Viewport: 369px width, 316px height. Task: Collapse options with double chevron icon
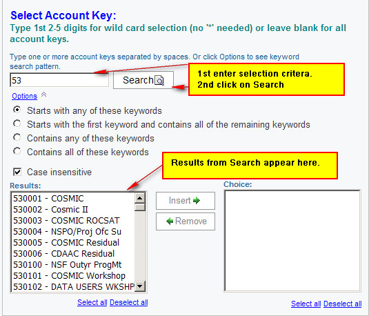43,95
